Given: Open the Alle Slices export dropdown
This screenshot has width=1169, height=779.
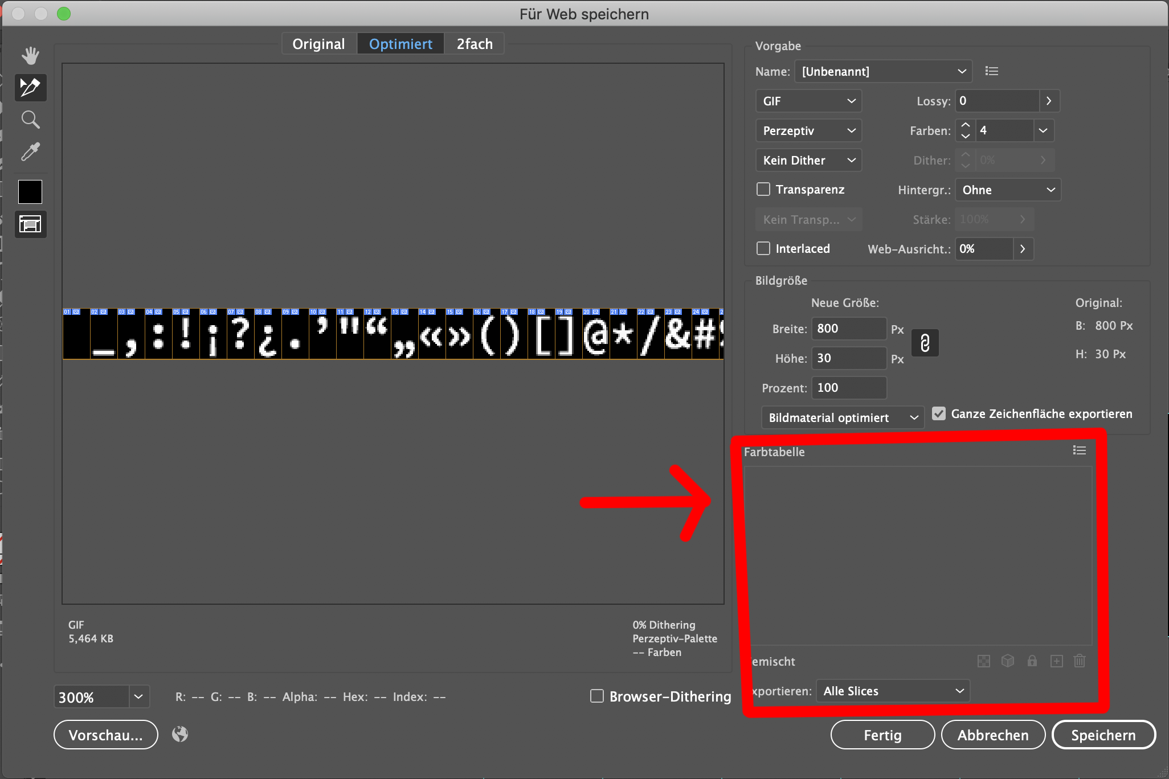Looking at the screenshot, I should (x=892, y=690).
